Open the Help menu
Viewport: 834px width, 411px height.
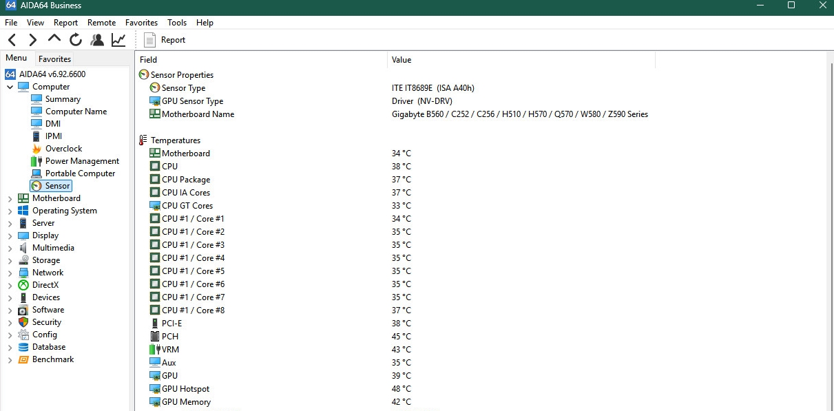point(205,23)
